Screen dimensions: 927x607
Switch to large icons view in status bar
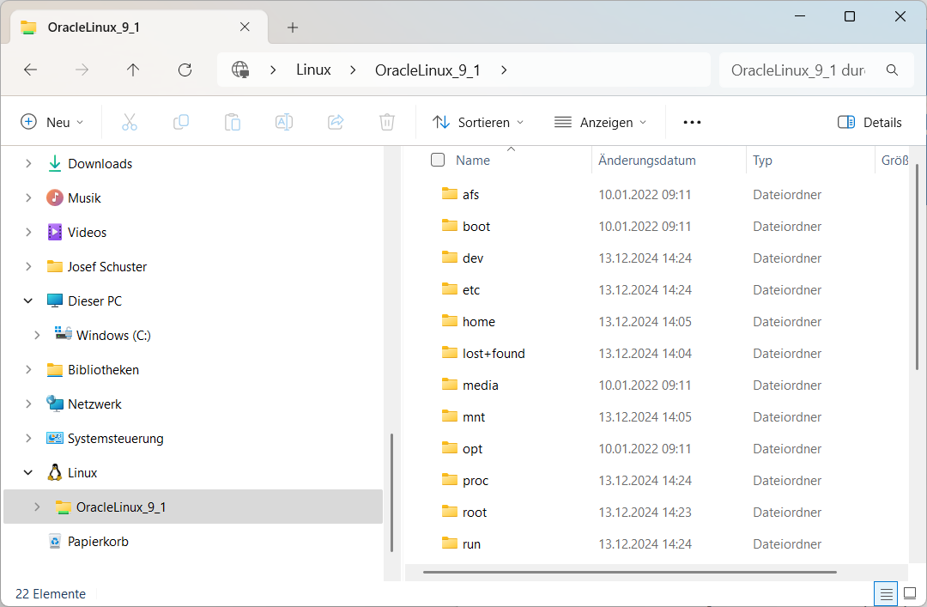click(910, 593)
